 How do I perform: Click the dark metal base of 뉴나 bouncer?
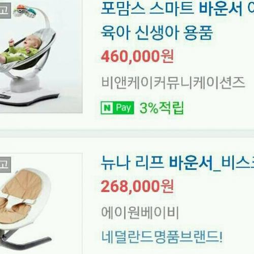tap(25, 241)
